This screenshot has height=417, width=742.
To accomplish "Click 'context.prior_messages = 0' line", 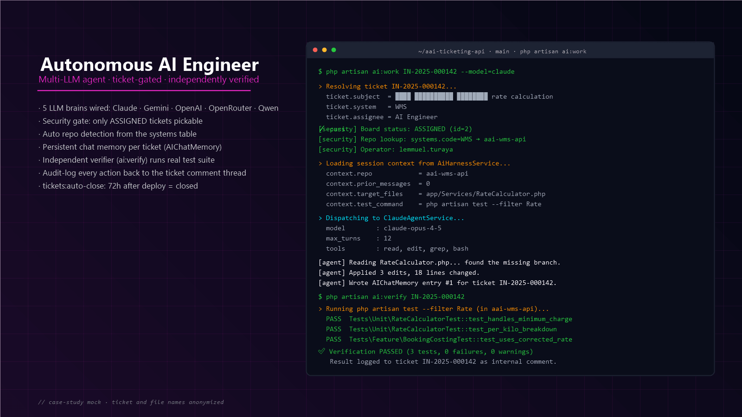I will tap(378, 184).
